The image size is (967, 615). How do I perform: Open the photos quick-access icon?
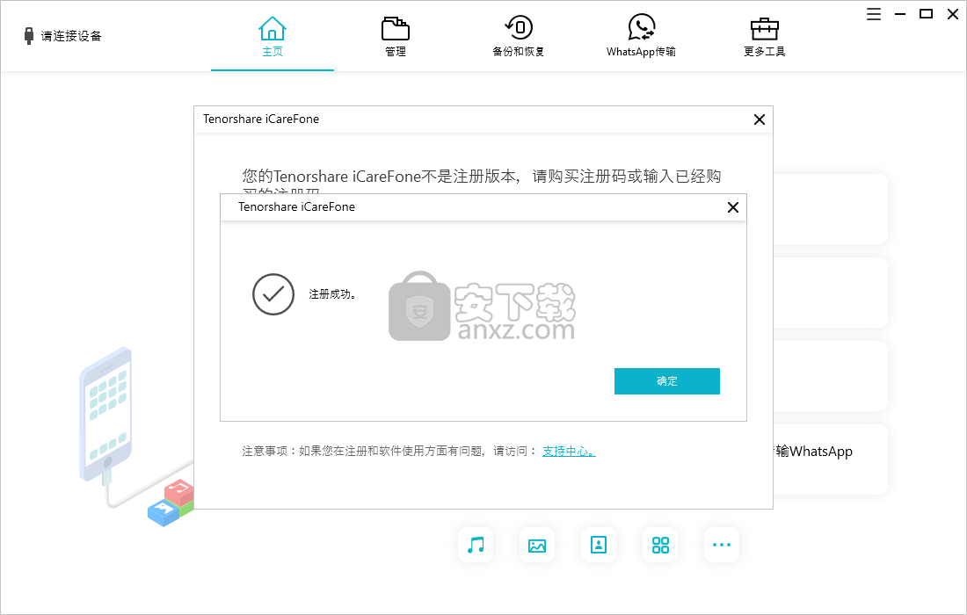pyautogui.click(x=537, y=545)
